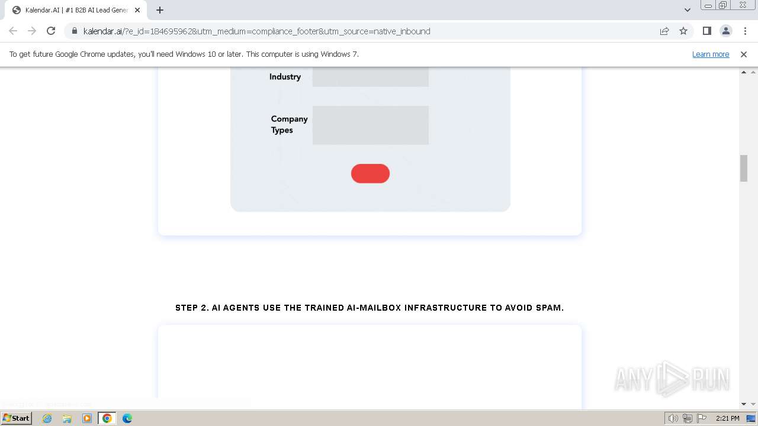Click the Company Types label
Image resolution: width=758 pixels, height=426 pixels.
(x=289, y=124)
